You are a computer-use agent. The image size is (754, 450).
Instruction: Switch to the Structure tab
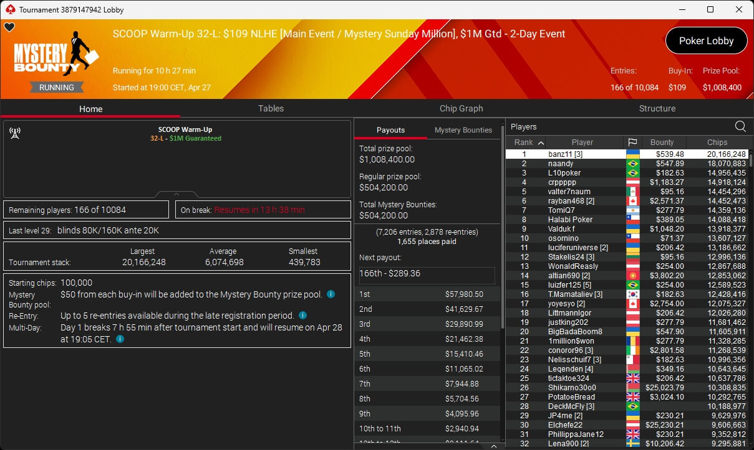click(657, 108)
